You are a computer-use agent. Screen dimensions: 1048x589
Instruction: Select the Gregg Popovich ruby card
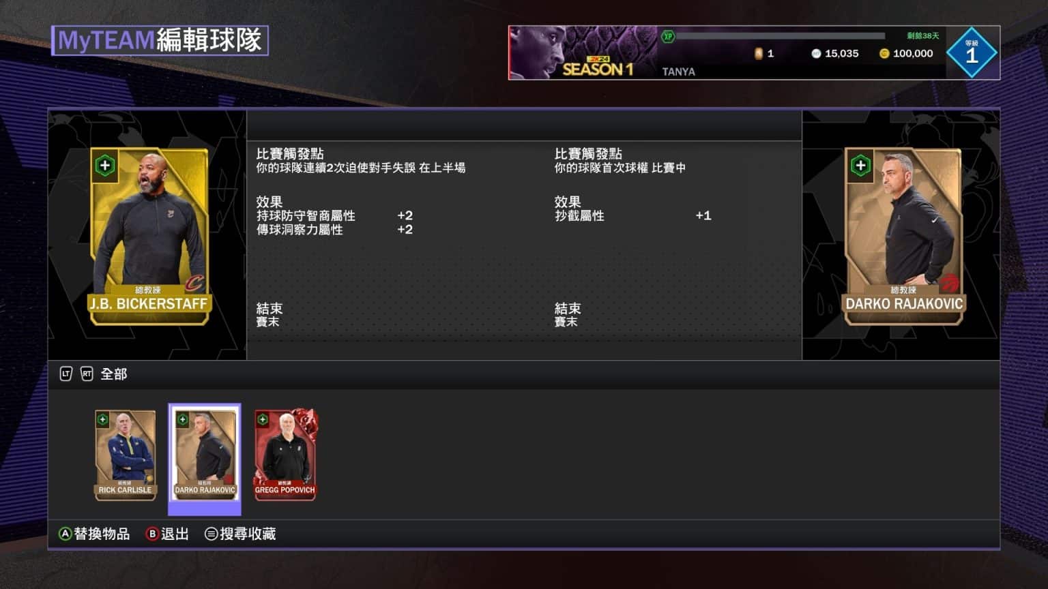click(x=285, y=455)
